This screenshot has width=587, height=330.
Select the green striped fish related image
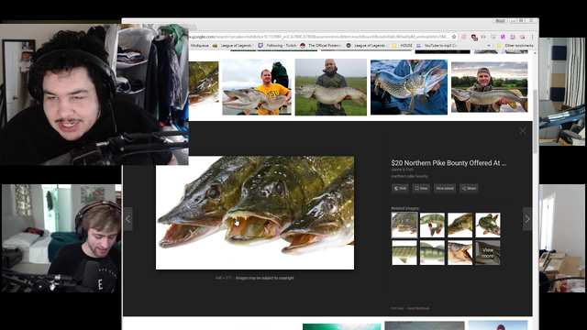432,253
